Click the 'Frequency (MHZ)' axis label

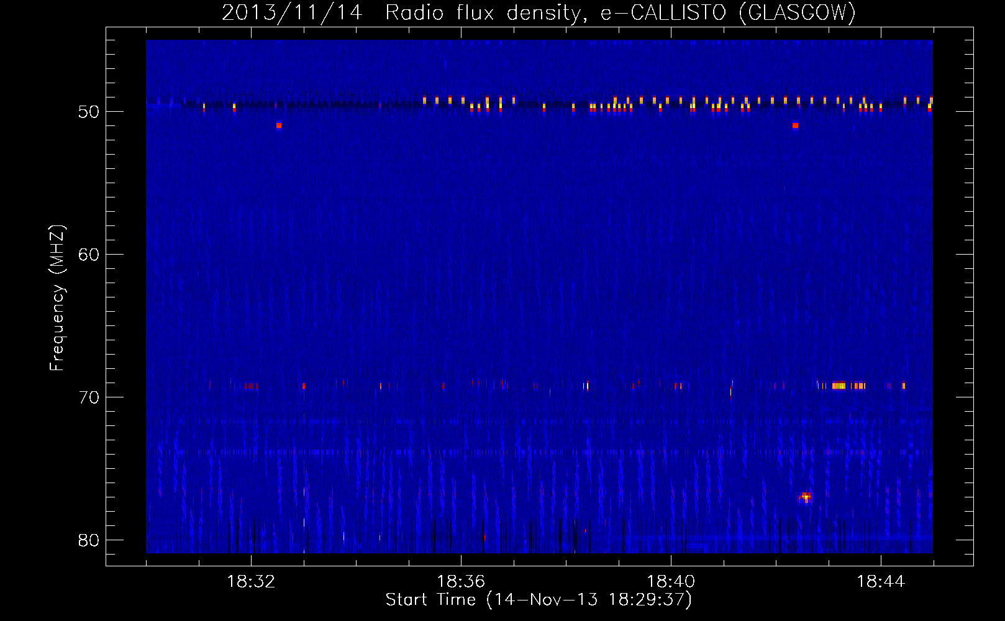coord(57,298)
